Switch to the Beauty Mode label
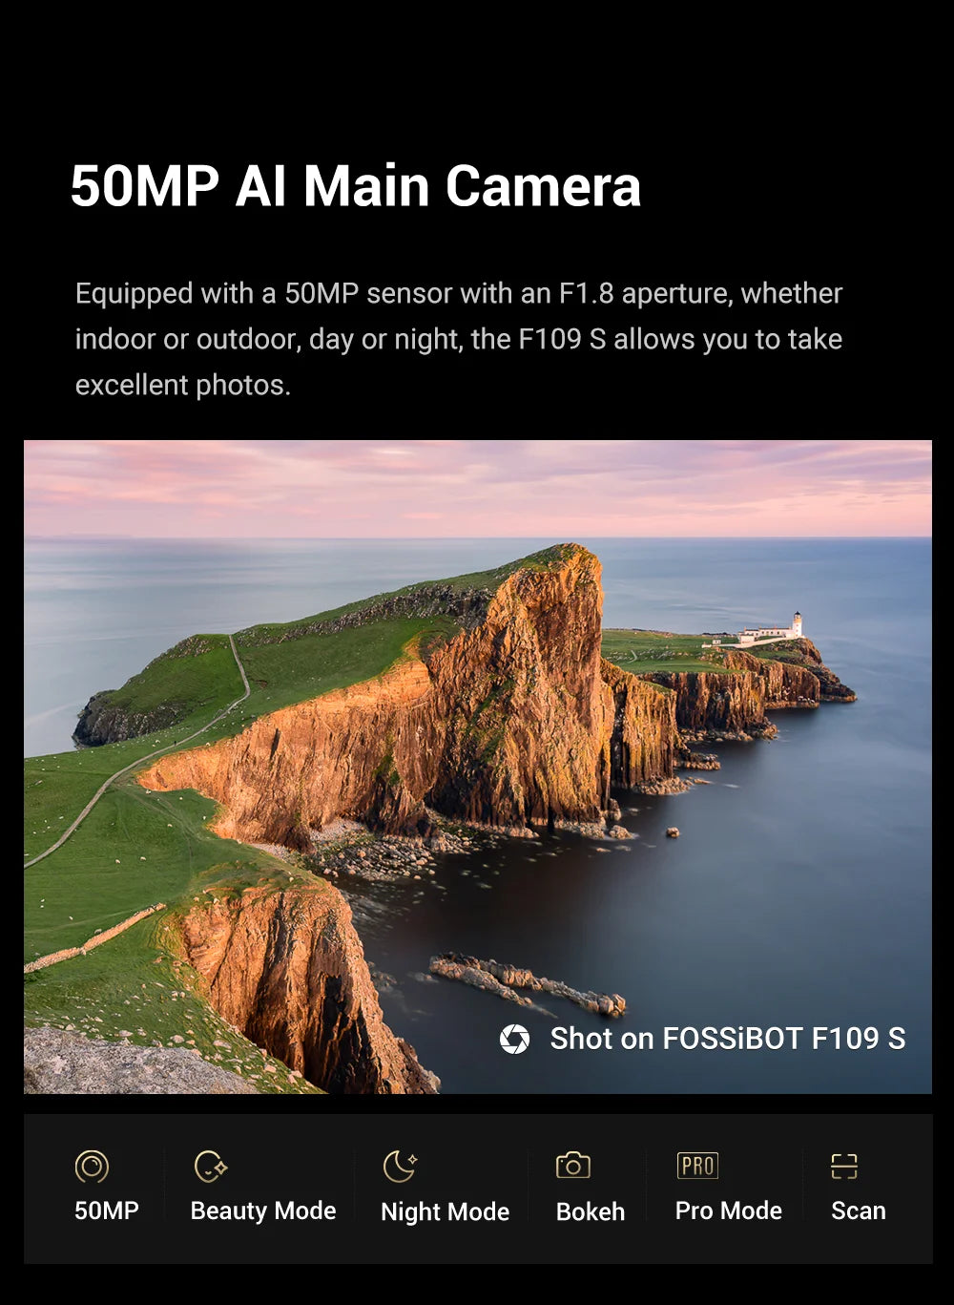 [x=263, y=1210]
